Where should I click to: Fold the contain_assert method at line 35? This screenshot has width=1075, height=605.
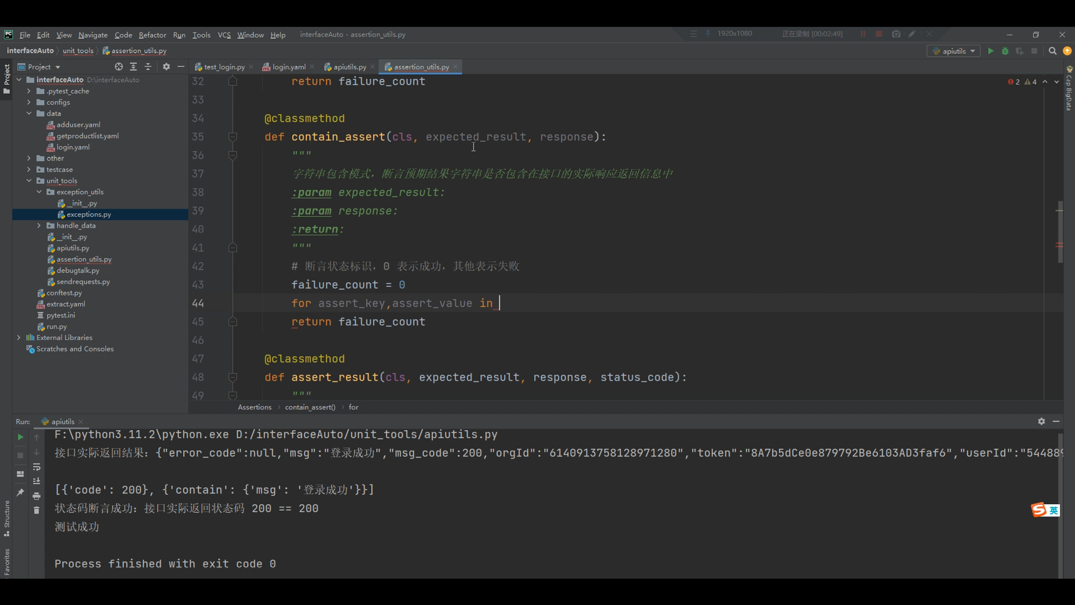point(233,137)
